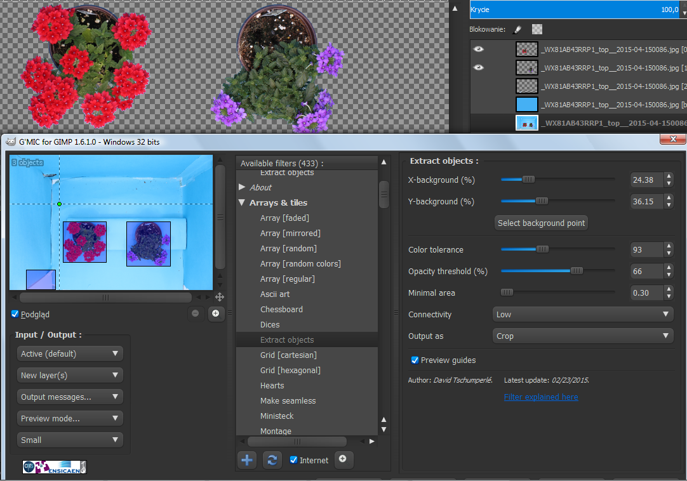Select the Chessboard filter

click(x=281, y=309)
